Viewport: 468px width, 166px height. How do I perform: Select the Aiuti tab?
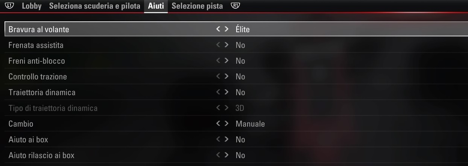click(x=156, y=6)
